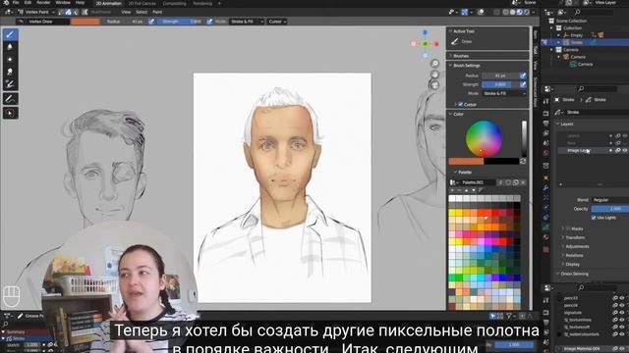
Task: Select the Image Layer row
Action: click(593, 150)
